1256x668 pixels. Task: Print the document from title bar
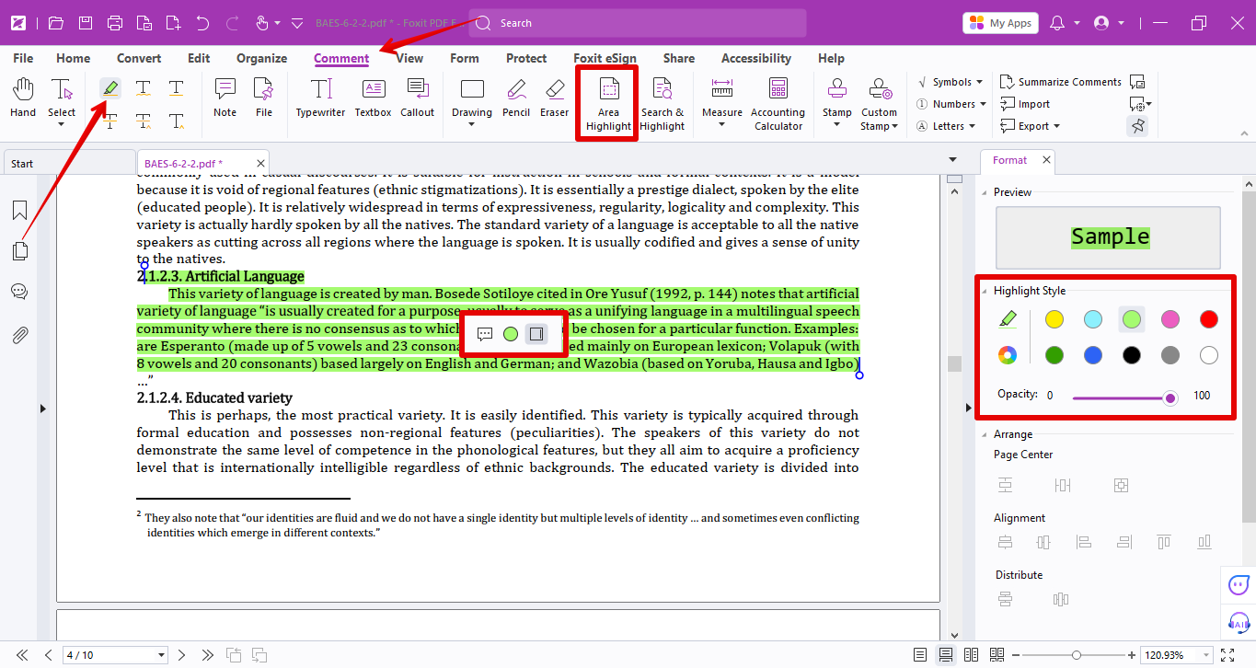coord(114,23)
